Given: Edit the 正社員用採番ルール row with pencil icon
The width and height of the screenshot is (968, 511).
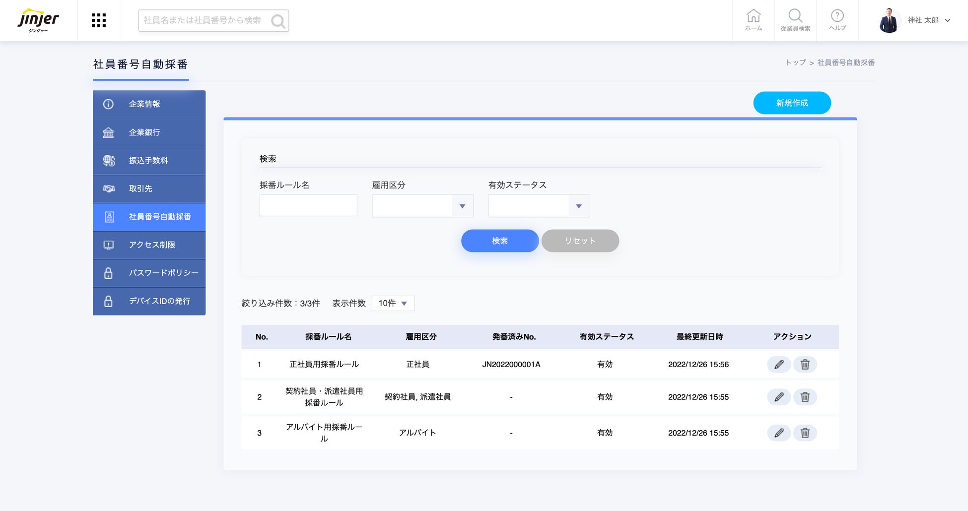Looking at the screenshot, I should click(778, 365).
